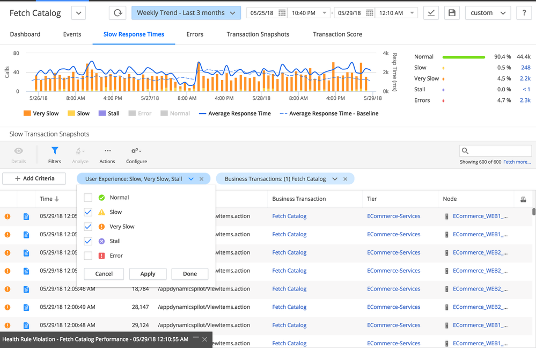Click the save floppy disk icon
The image size is (536, 348).
click(452, 13)
